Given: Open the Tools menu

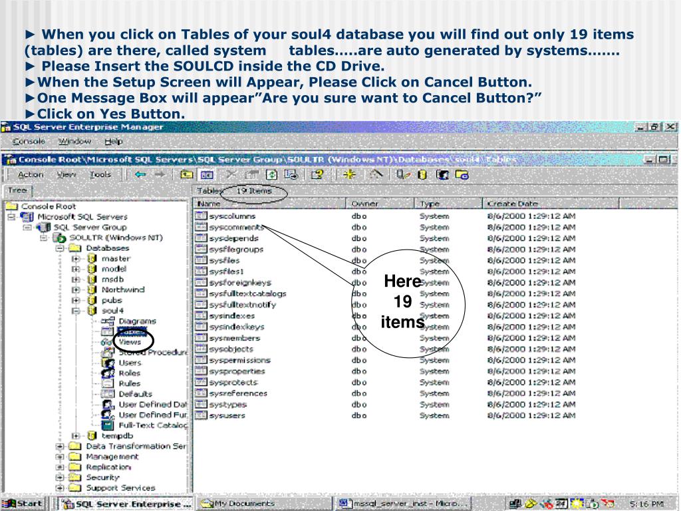Looking at the screenshot, I should tap(100, 175).
